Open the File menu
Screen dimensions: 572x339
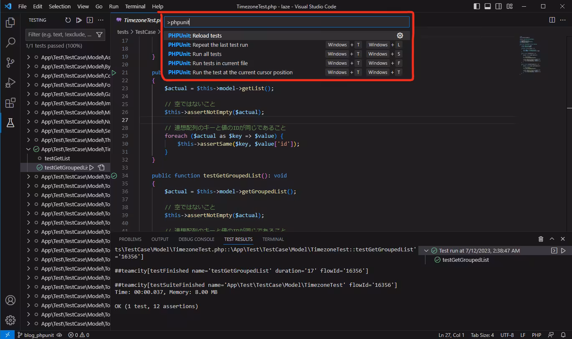[x=22, y=6]
